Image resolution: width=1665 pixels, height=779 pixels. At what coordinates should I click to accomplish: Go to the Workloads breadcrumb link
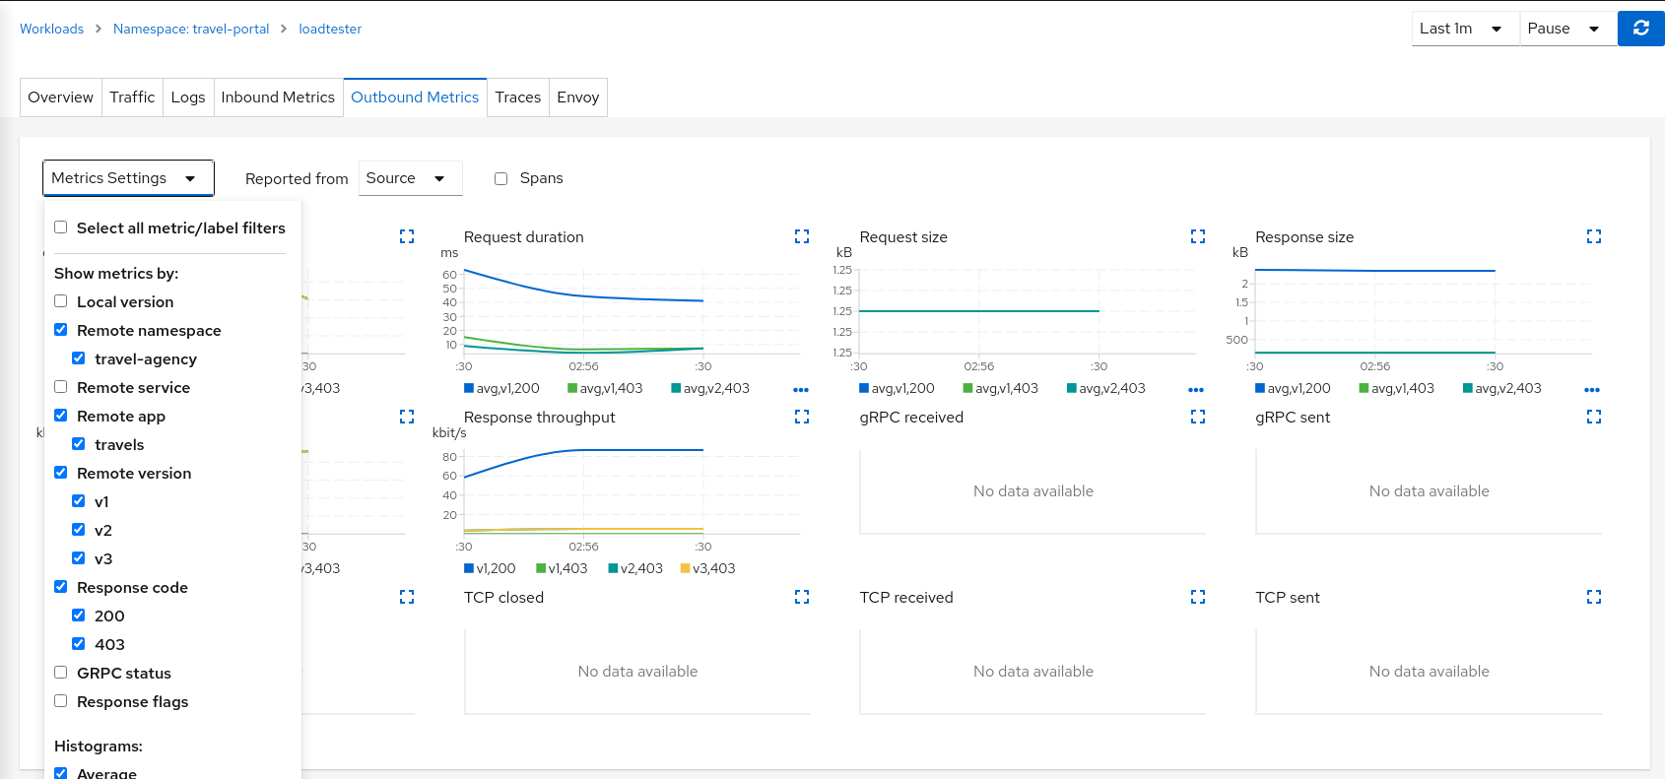51,29
